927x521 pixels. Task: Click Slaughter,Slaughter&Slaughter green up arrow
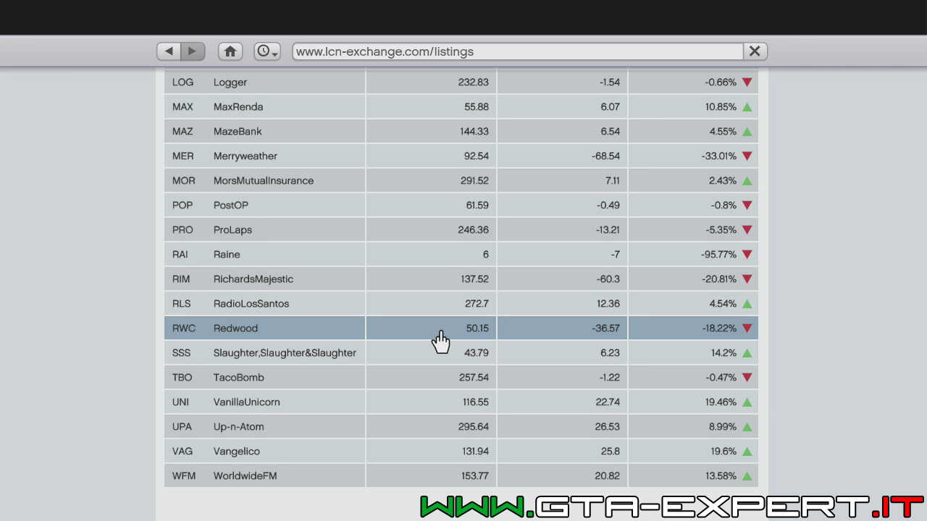[x=747, y=353]
